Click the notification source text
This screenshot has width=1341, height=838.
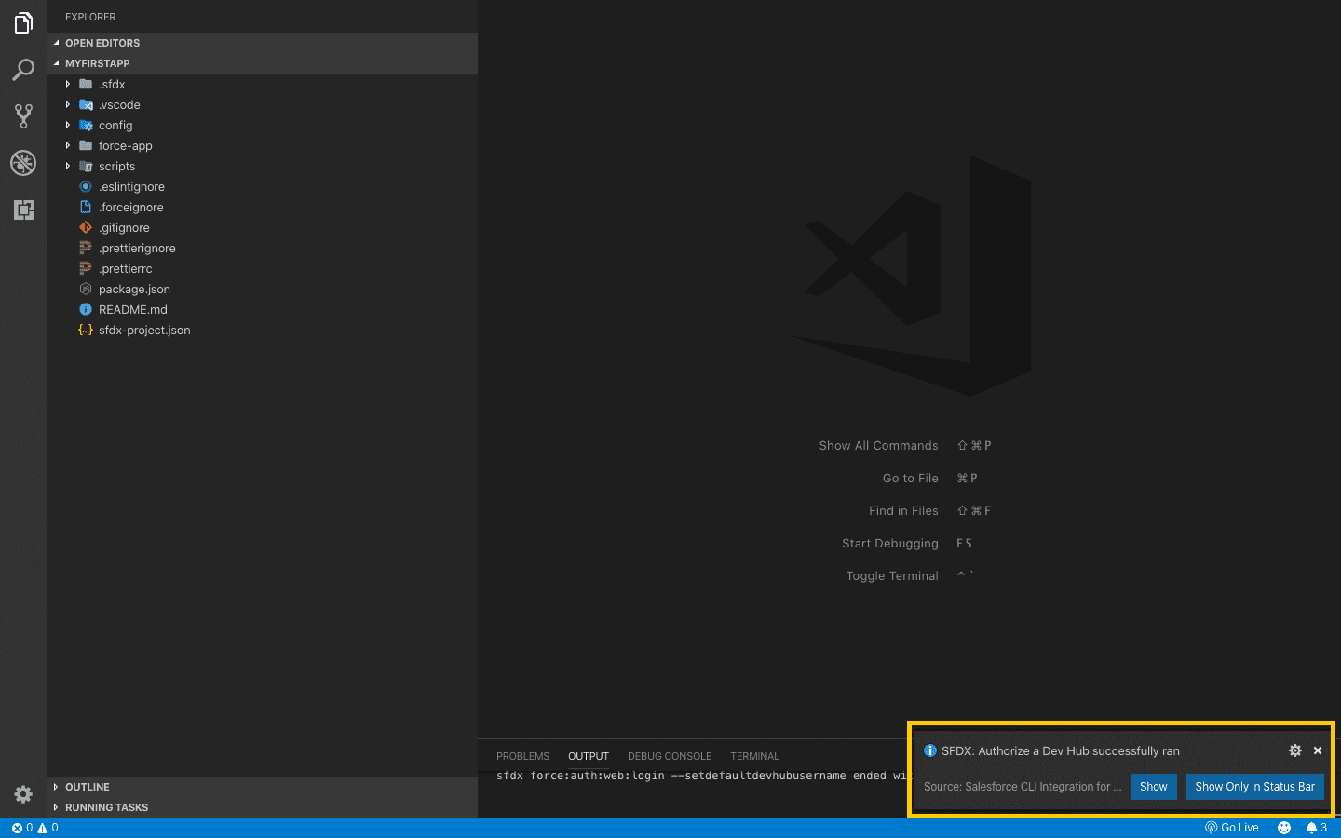1023,787
